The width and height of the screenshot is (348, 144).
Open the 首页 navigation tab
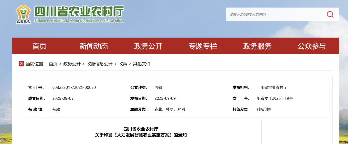click(x=39, y=46)
